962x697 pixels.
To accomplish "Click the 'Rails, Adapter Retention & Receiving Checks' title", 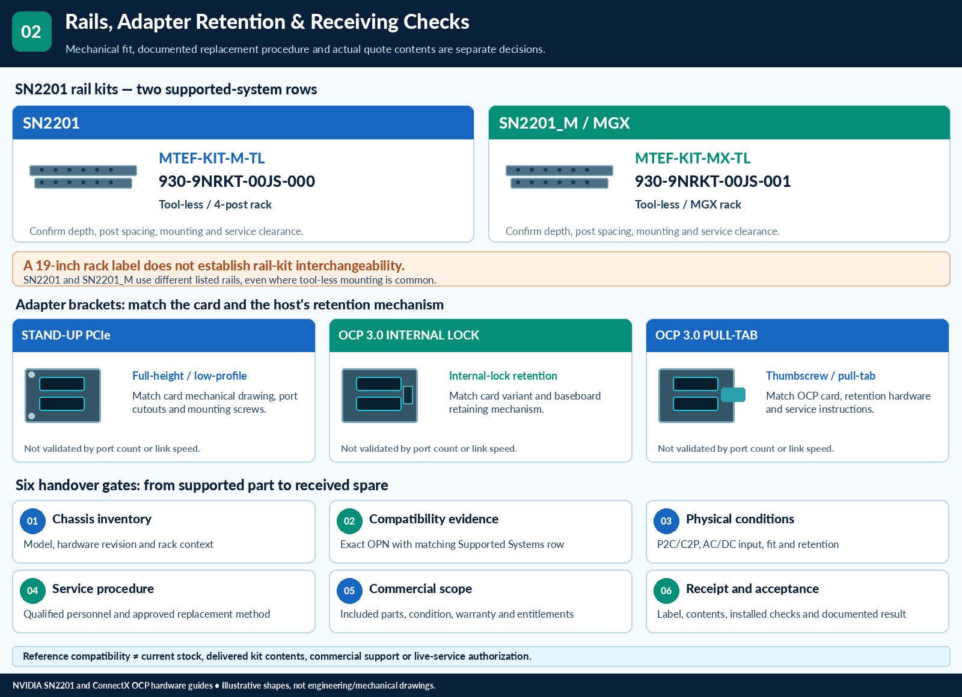I will [267, 22].
